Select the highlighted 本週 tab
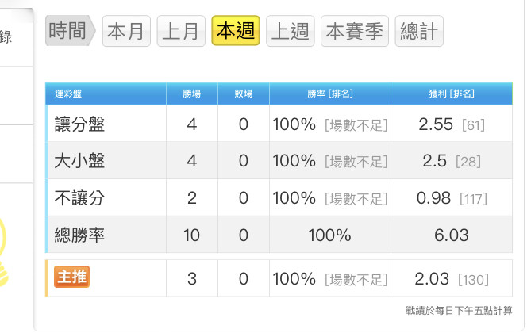This screenshot has width=531, height=333. pos(236,30)
